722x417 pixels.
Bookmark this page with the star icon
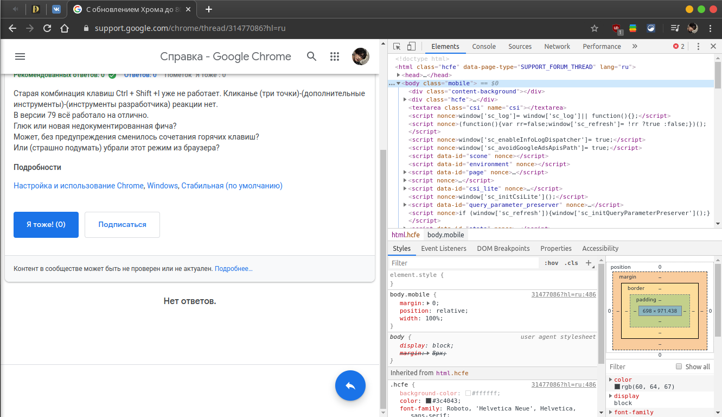click(595, 28)
